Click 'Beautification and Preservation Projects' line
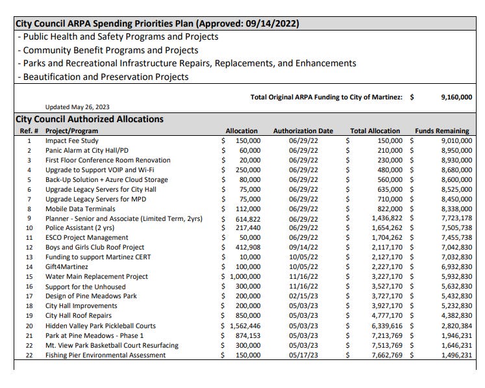485x388 pixels. pos(103,77)
